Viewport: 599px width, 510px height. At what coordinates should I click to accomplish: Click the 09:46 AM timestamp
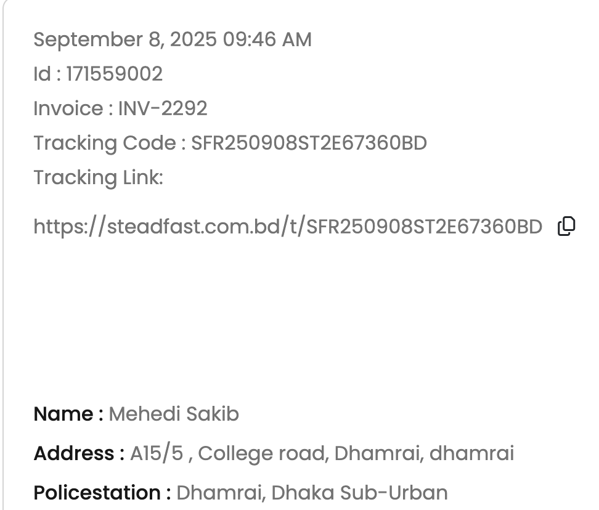[x=267, y=39]
